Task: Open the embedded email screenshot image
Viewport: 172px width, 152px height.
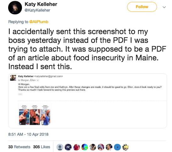Action: point(88,101)
